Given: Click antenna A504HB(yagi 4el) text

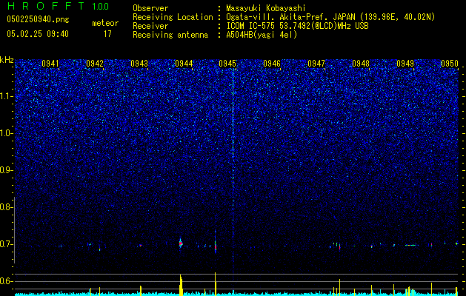Looking at the screenshot, I should (x=262, y=35).
